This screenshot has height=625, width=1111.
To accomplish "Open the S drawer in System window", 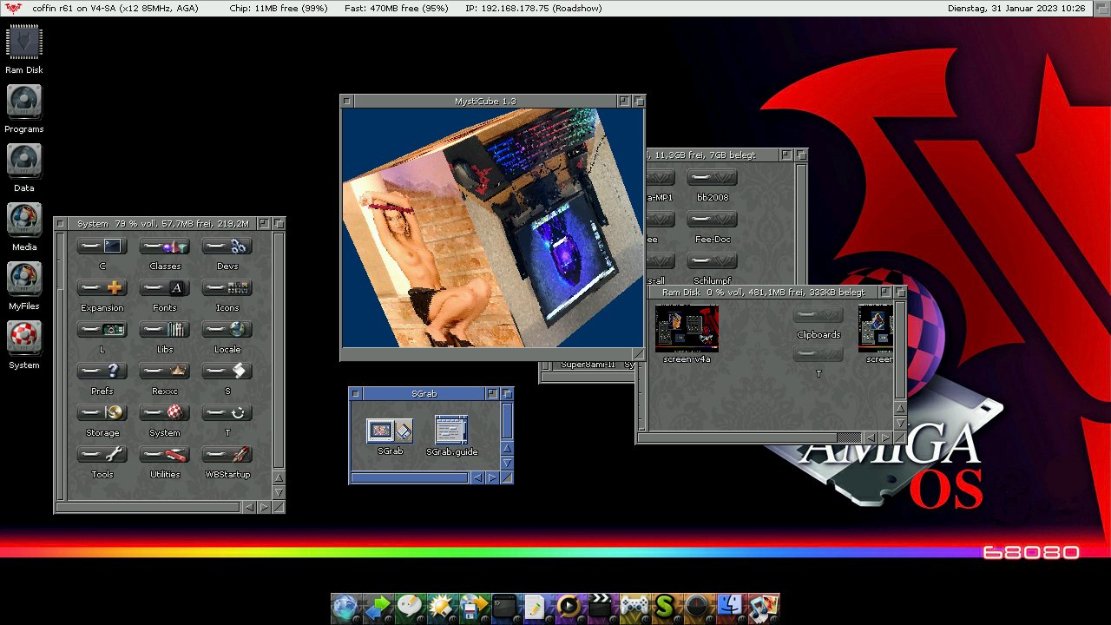I will click(227, 372).
